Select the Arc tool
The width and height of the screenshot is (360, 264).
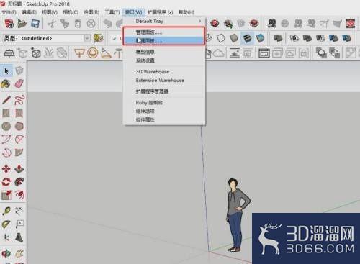pyautogui.click(x=6, y=139)
